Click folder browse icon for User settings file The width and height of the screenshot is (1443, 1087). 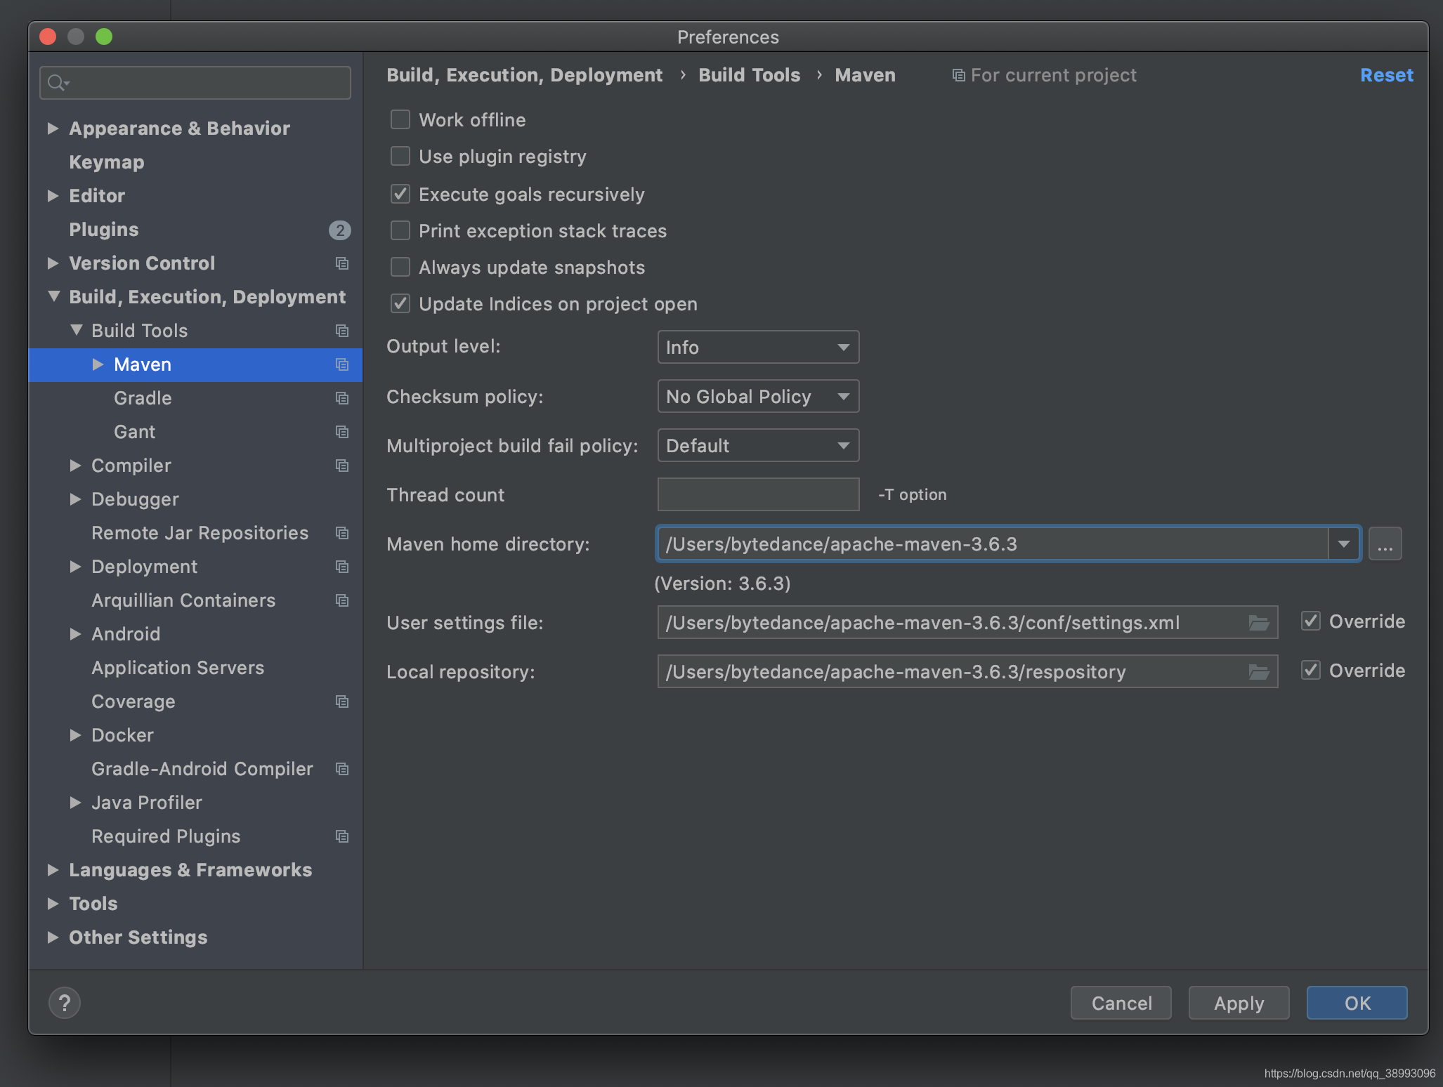(1258, 623)
